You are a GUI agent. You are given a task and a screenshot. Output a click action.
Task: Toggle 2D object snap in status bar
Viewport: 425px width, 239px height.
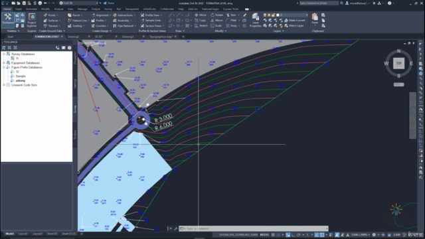point(322,235)
